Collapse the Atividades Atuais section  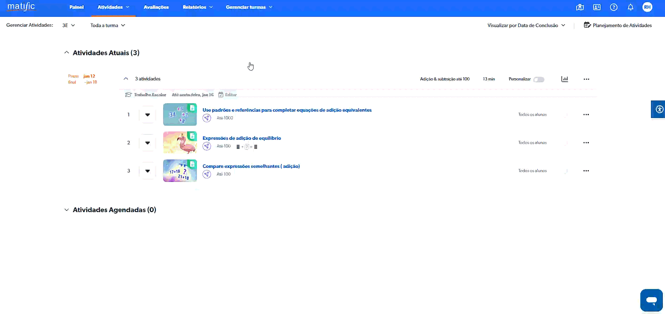point(67,53)
